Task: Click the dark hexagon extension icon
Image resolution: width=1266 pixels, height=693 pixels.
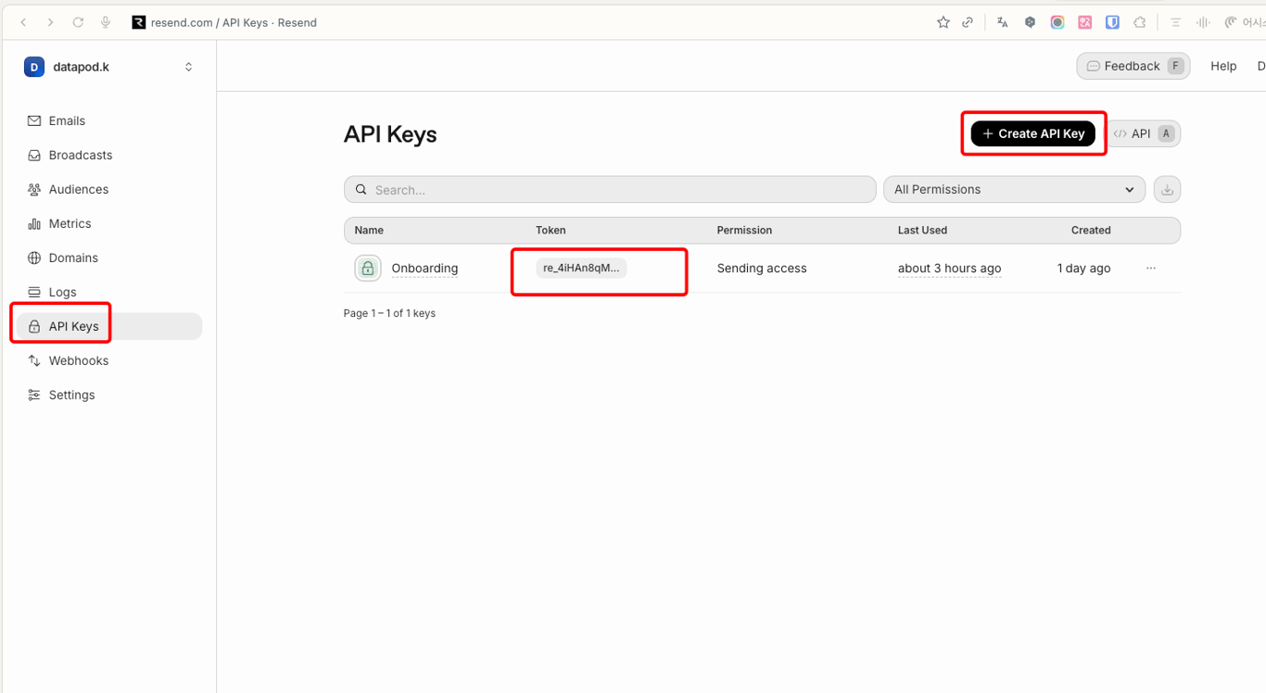Action: tap(1030, 22)
